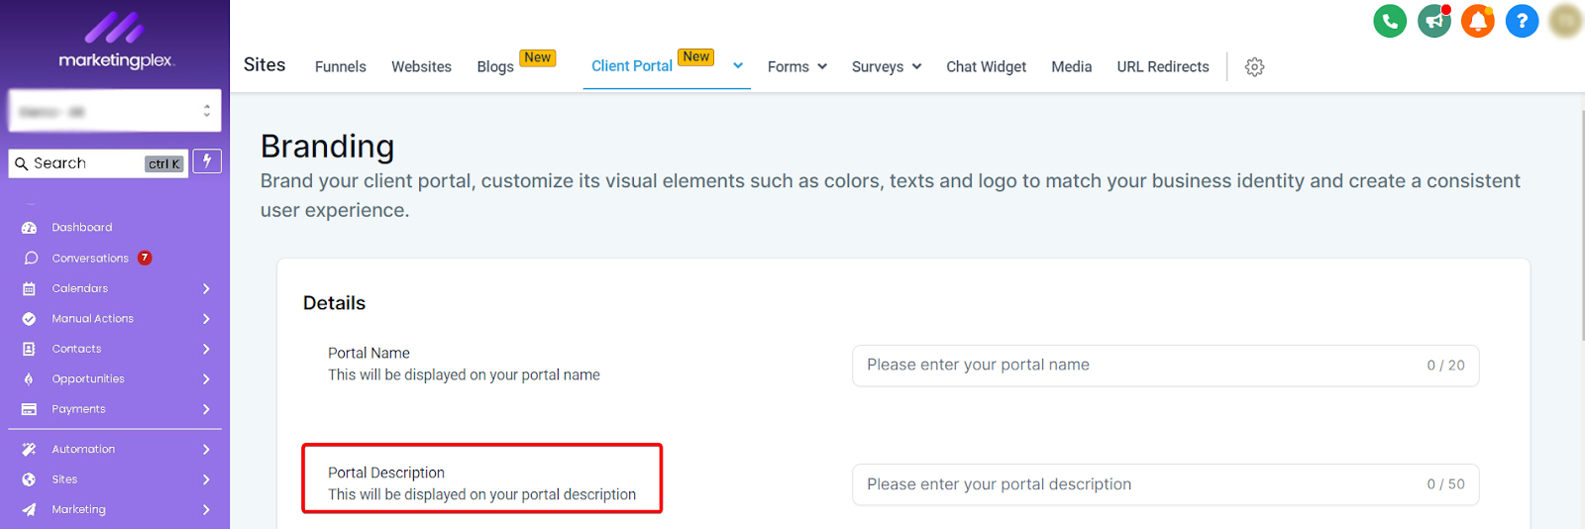
Task: Click the Manual Actions checkmark icon
Action: coord(29,319)
